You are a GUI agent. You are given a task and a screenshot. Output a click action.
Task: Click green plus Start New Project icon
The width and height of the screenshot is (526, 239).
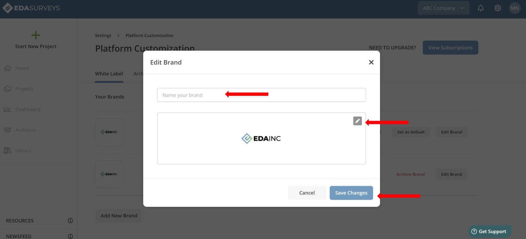pos(36,35)
